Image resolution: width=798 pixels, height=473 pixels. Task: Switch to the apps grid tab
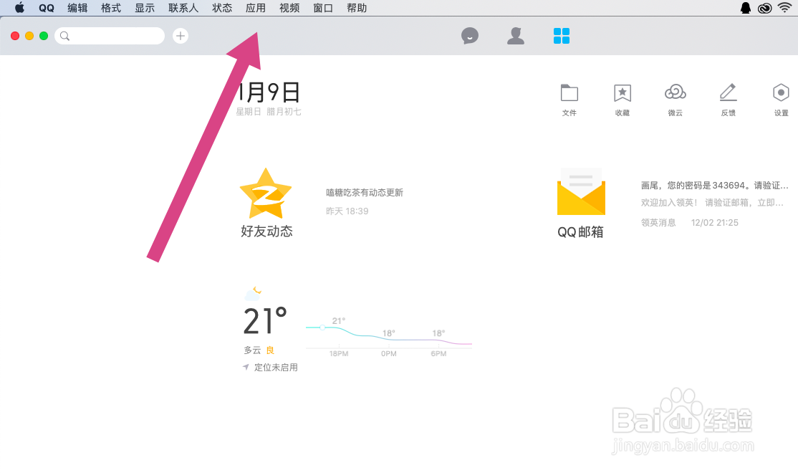tap(562, 36)
